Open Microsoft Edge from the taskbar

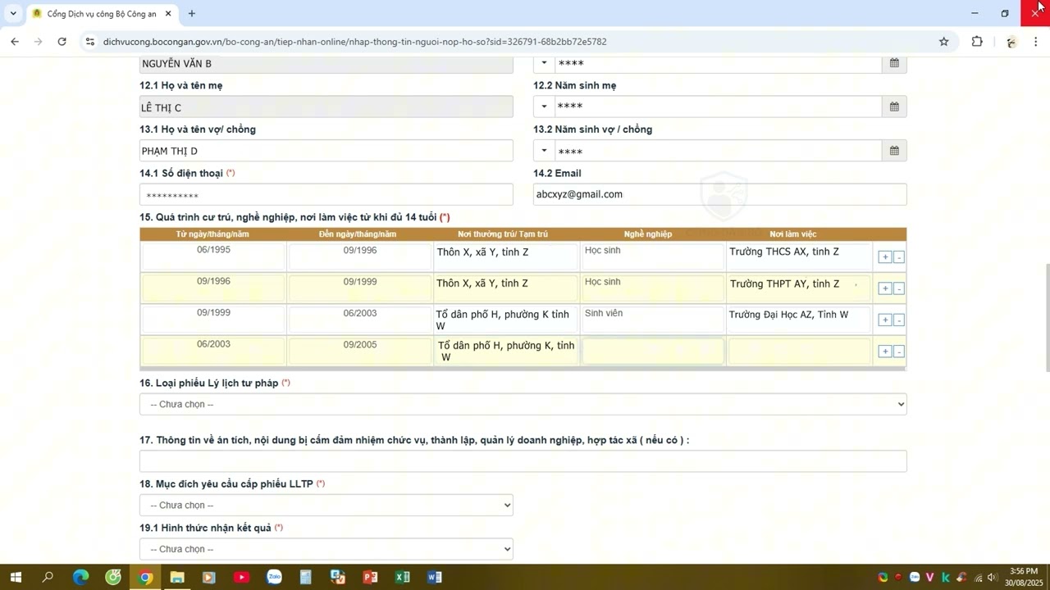(80, 578)
